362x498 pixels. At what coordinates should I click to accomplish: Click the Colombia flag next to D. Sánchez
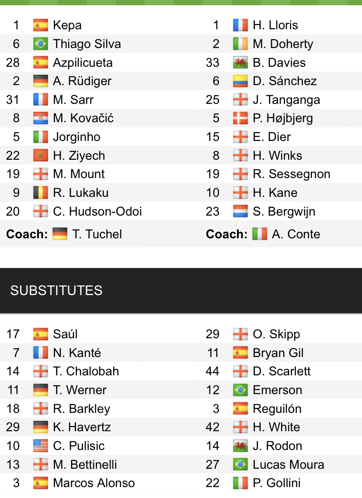(x=240, y=81)
